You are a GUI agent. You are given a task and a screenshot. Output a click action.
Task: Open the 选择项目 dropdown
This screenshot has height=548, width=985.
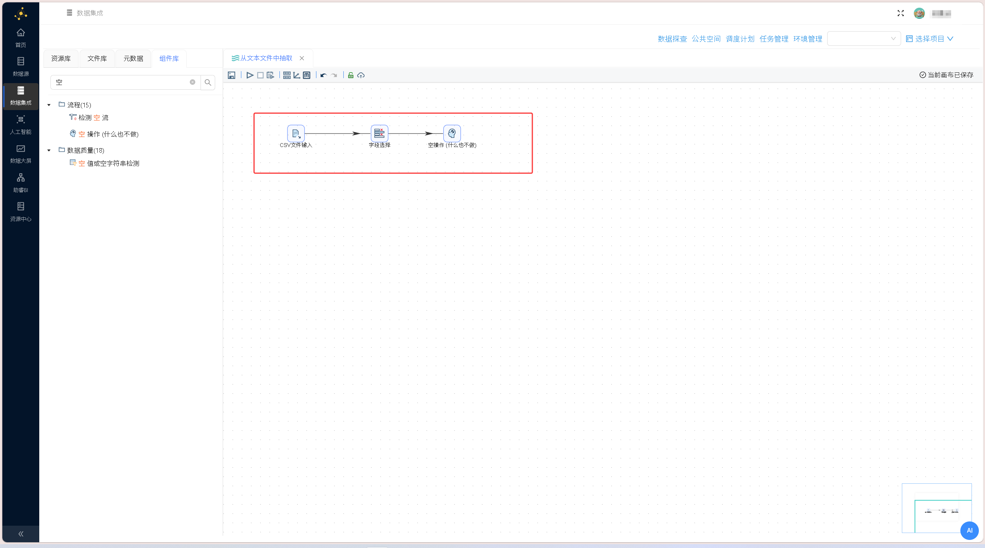[929, 38]
